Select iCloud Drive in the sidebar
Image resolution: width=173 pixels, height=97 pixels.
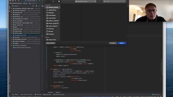coord(52,40)
